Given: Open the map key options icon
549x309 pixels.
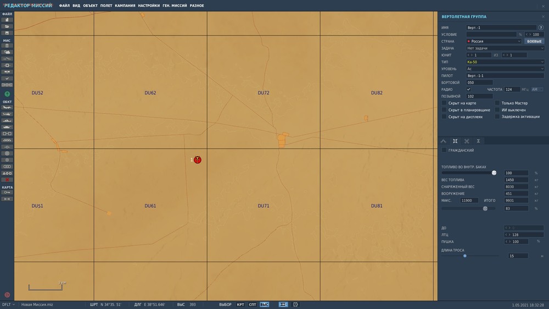Looking at the screenshot, I should (x=7, y=192).
